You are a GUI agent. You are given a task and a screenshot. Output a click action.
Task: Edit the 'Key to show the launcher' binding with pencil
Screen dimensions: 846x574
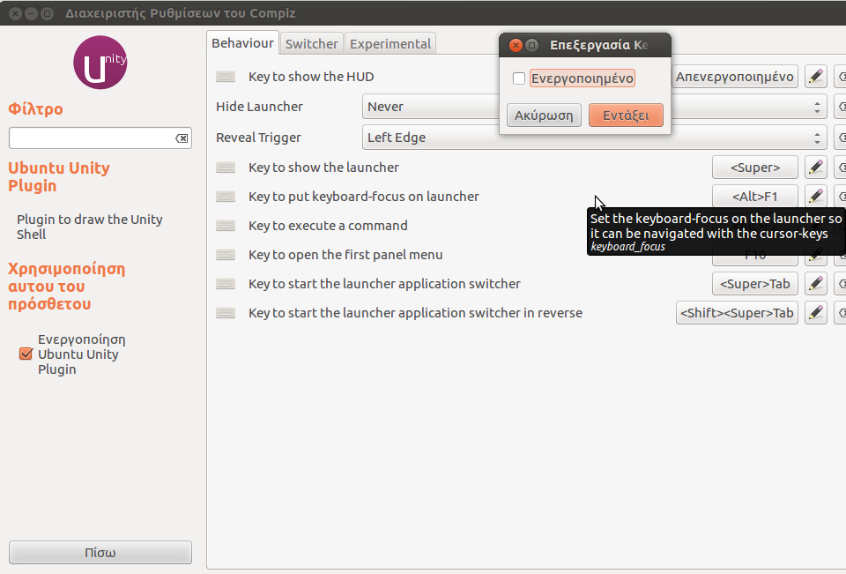tap(816, 168)
